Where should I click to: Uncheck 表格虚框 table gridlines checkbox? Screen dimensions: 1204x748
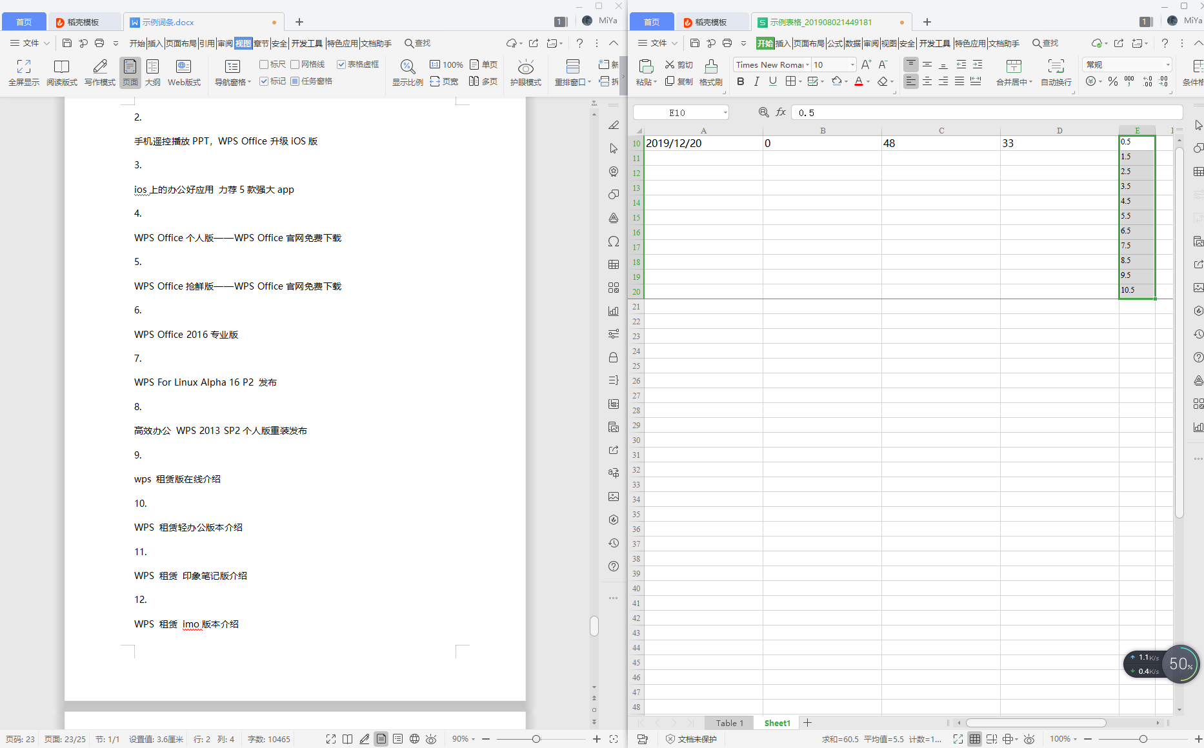coord(358,64)
